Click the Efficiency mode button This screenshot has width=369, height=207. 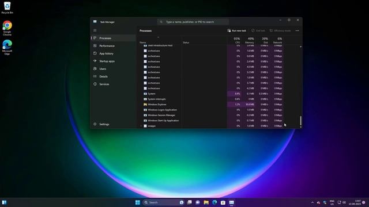click(280, 30)
